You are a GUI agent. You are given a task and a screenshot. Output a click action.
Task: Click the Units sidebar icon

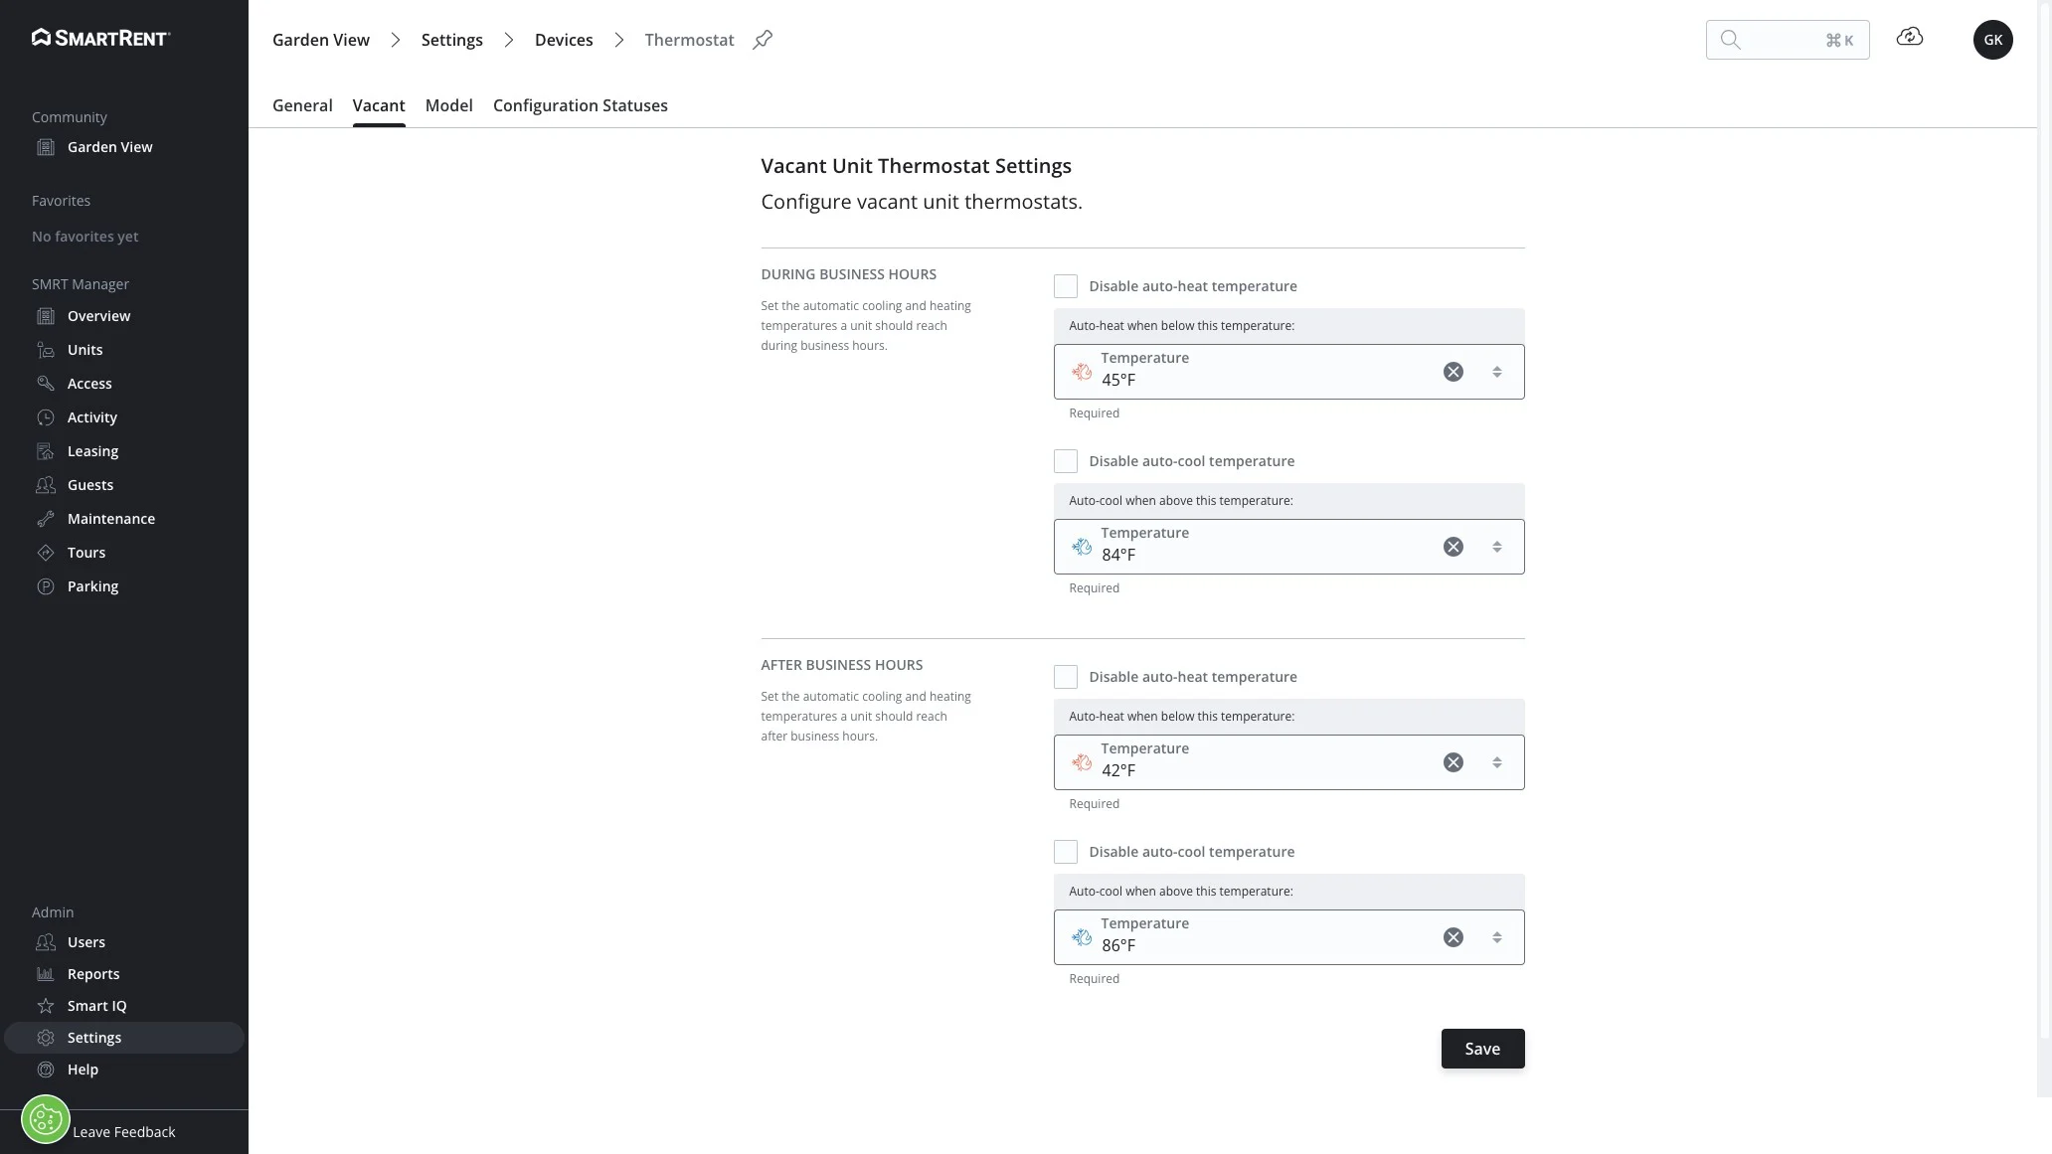click(46, 350)
